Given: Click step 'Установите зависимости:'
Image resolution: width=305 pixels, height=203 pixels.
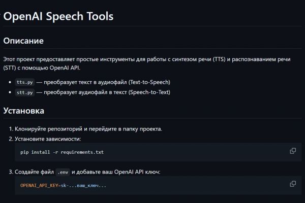Looking at the screenshot, I should tap(48, 139).
